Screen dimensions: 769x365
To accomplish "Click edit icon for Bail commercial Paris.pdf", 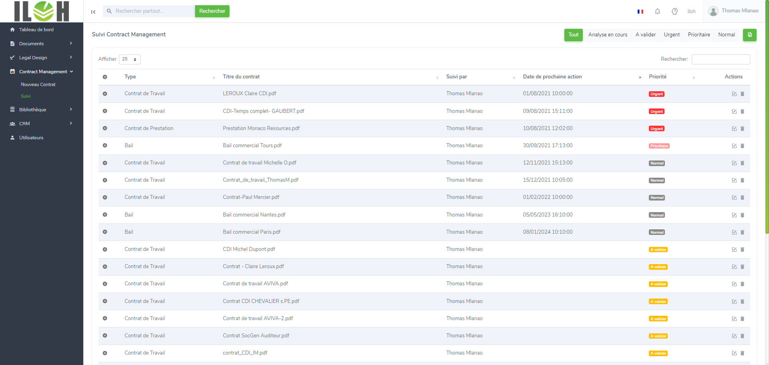I will [734, 233].
